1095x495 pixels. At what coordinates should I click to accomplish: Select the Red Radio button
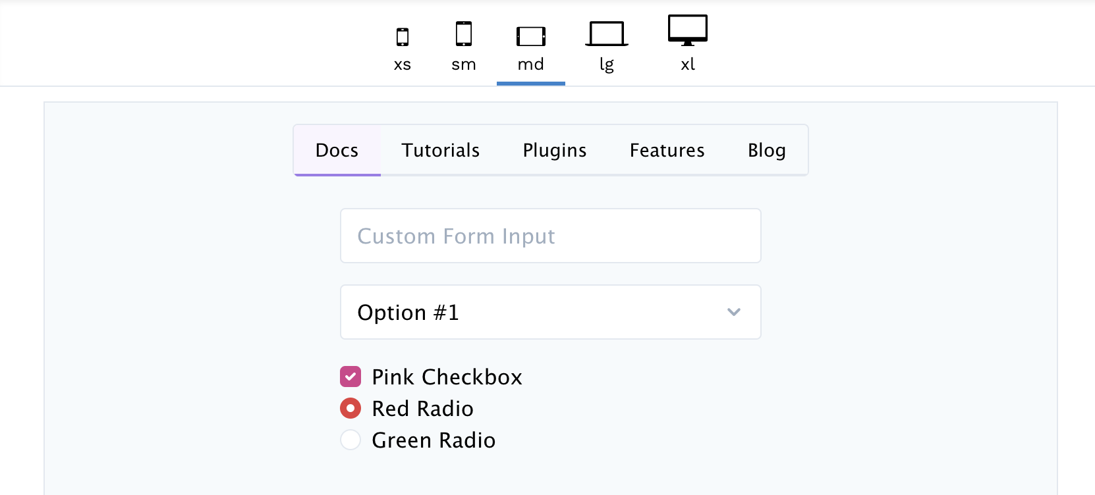tap(351, 408)
